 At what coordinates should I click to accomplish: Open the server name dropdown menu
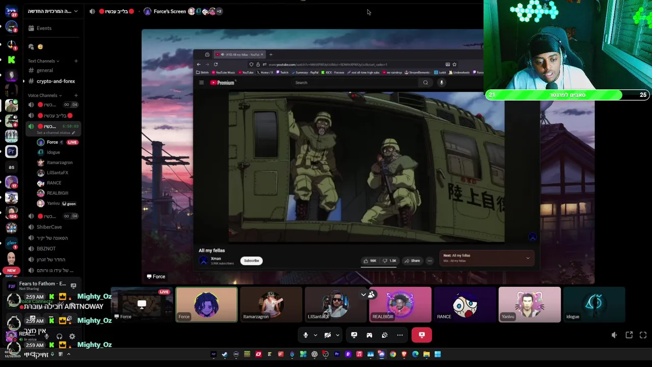(53, 11)
